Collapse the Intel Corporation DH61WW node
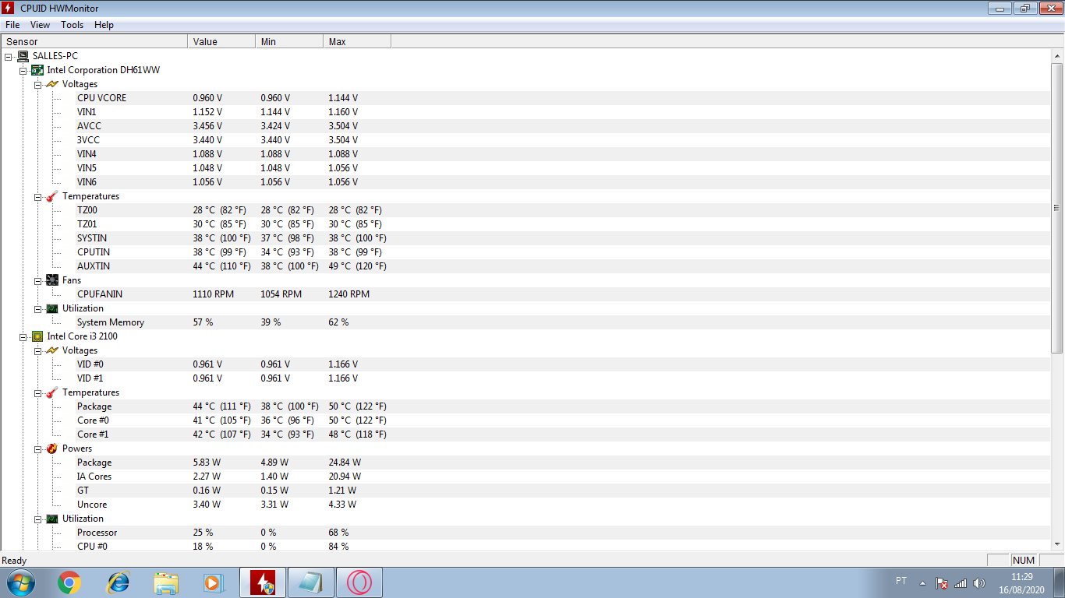Viewport: 1065px width, 598px height. 23,70
